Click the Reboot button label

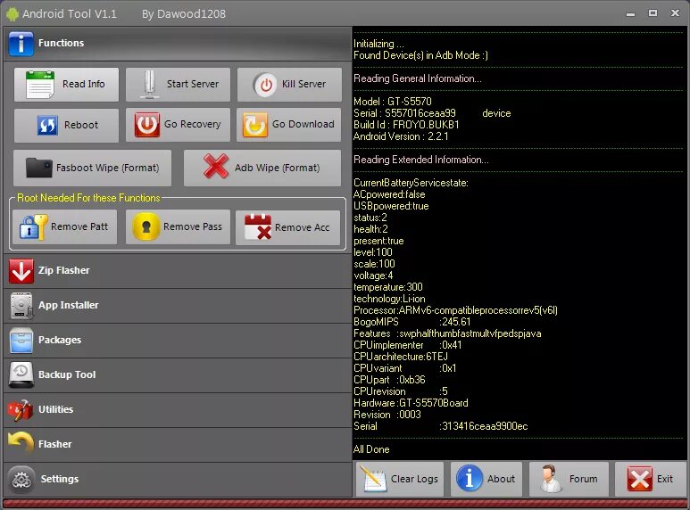pos(81,125)
